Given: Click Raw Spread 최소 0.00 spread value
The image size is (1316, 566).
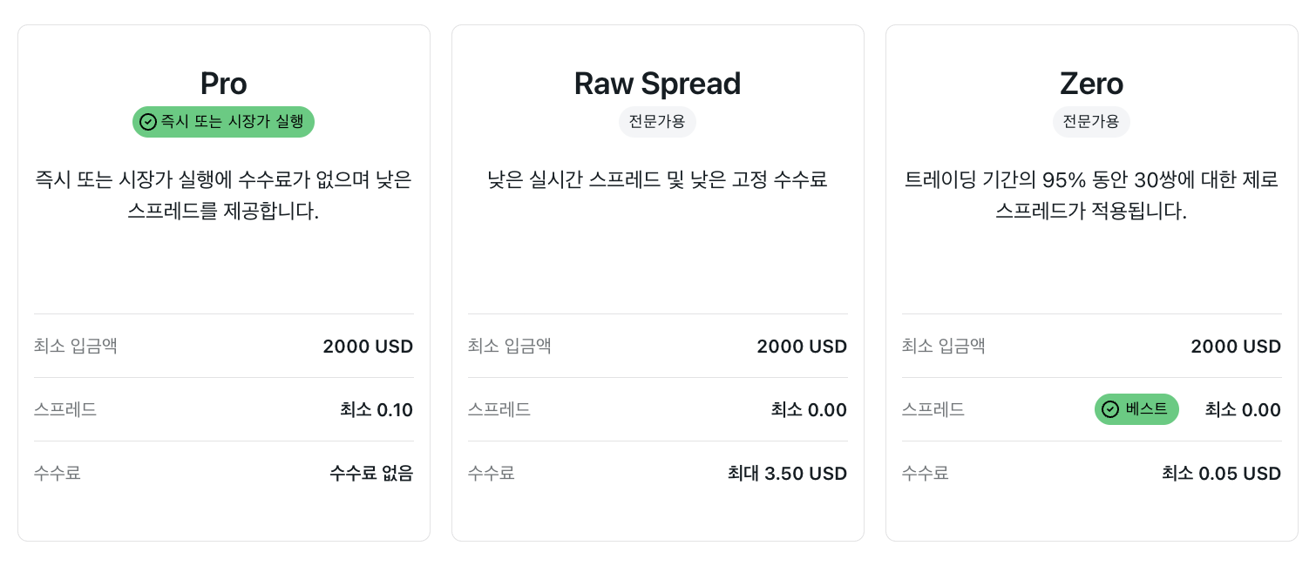Looking at the screenshot, I should [809, 410].
